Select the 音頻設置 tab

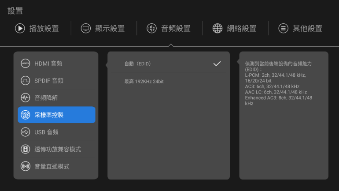[x=169, y=28]
